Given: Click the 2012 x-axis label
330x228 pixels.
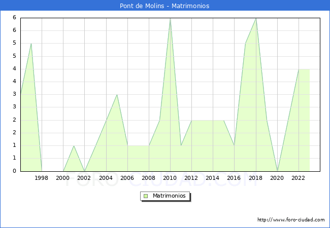Looking at the screenshot, I should click(191, 178).
